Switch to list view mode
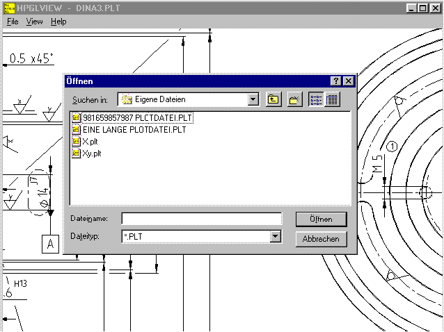Screen dimensions: 444x332 (x=316, y=100)
